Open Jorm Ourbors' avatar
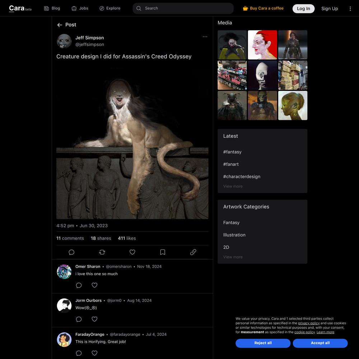The height and width of the screenshot is (359, 359). tap(64, 306)
